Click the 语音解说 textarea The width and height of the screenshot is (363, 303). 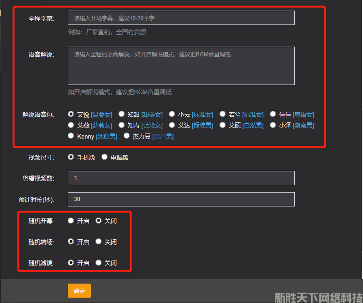point(181,66)
